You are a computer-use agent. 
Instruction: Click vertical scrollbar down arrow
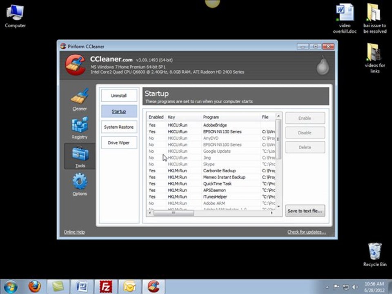pyautogui.click(x=278, y=207)
